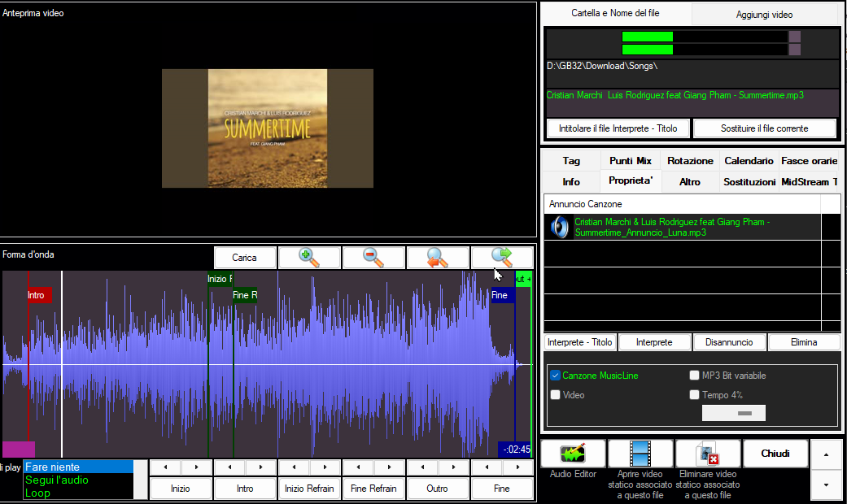This screenshot has width=847, height=504.
Task: Tick the Tempo 4% checkbox
Action: tap(695, 395)
